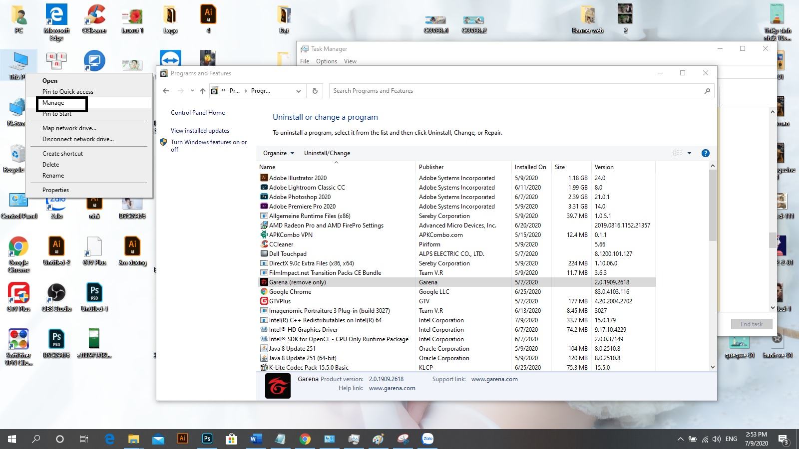Image resolution: width=799 pixels, height=449 pixels.
Task: Open the view options dropdown arrow
Action: tap(689, 153)
